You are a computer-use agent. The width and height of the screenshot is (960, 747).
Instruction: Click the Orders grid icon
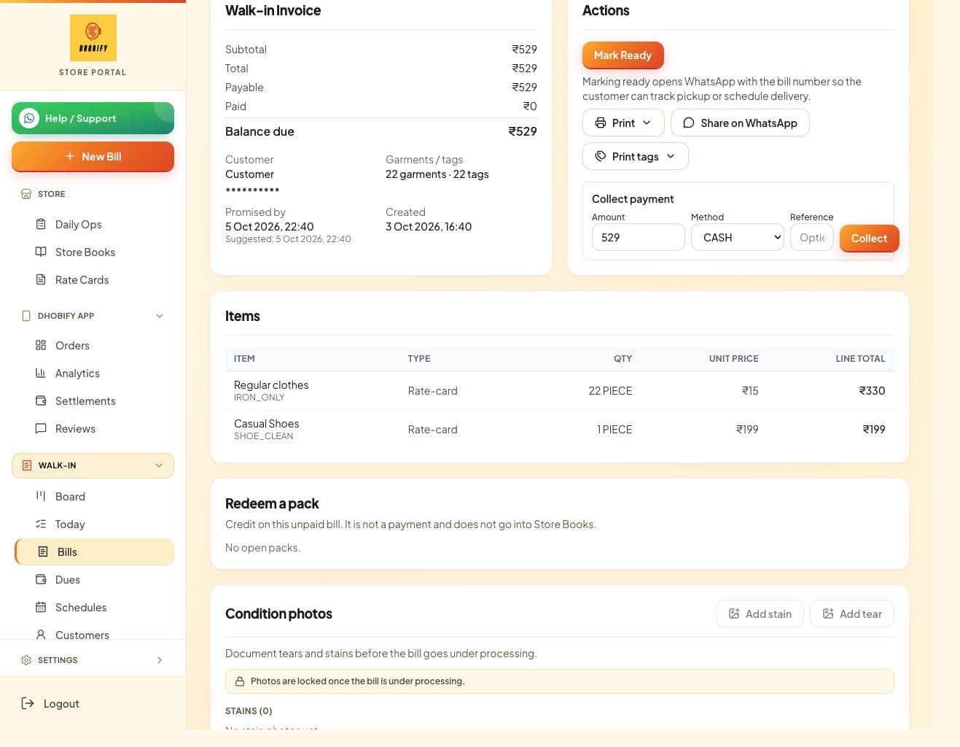[41, 345]
